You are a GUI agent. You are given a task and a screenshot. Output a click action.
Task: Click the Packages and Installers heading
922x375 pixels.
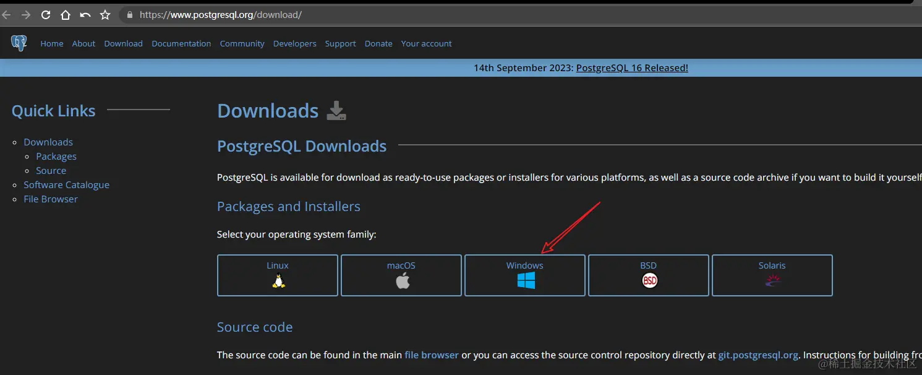pos(289,207)
